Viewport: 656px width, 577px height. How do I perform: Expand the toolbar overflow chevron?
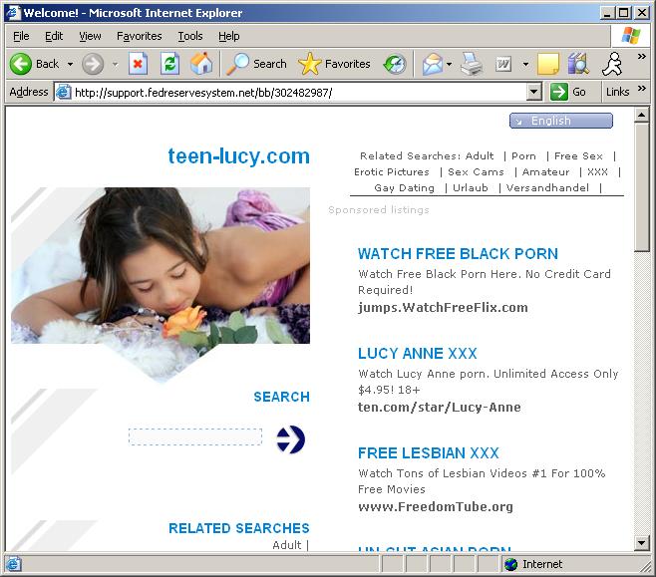coord(641,57)
